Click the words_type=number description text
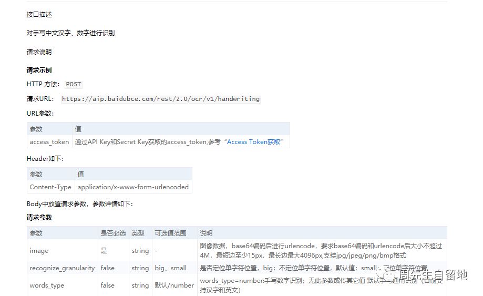Image resolution: width=483 pixels, height=296 pixels. coord(321,285)
